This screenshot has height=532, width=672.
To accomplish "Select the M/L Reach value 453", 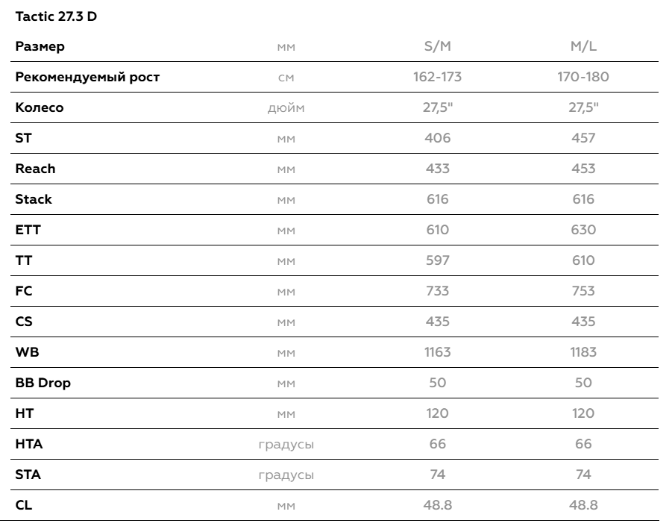I will click(583, 169).
